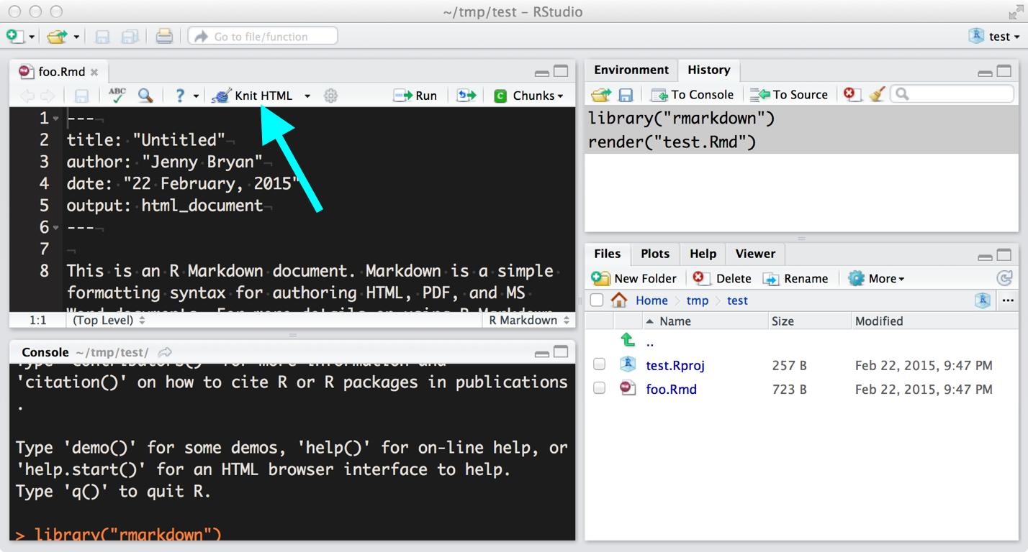Open the Knit HTML format dropdown arrow
The height and width of the screenshot is (552, 1028).
307,96
